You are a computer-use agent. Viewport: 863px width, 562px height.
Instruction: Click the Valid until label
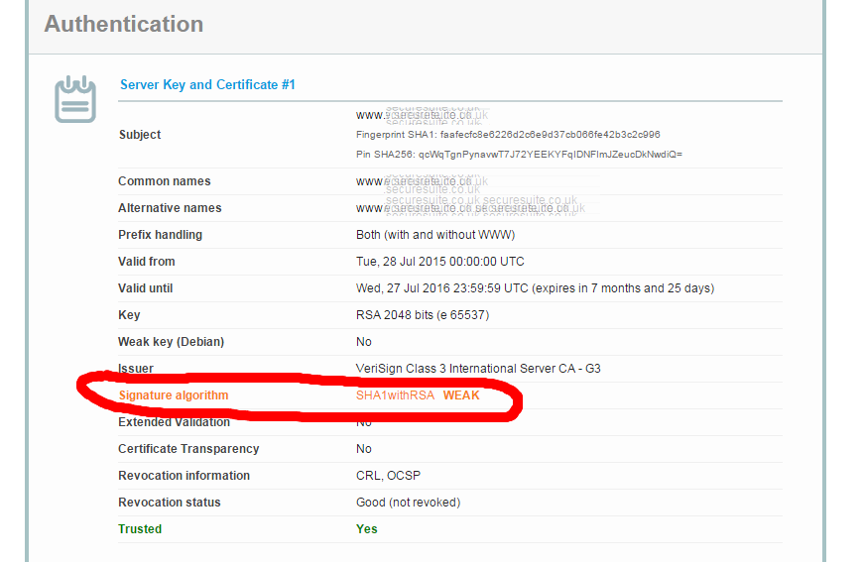click(145, 288)
